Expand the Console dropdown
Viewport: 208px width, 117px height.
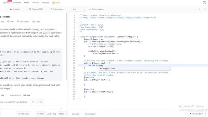click(77, 114)
